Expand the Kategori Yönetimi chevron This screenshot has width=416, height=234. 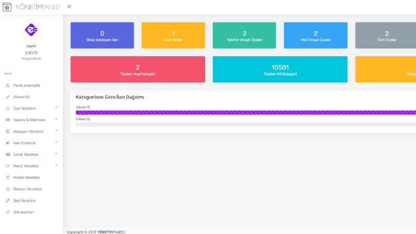tap(56, 131)
